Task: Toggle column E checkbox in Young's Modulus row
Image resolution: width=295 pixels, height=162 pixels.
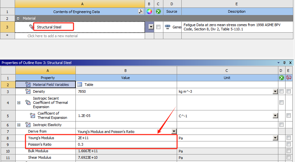Action: tap(288, 138)
